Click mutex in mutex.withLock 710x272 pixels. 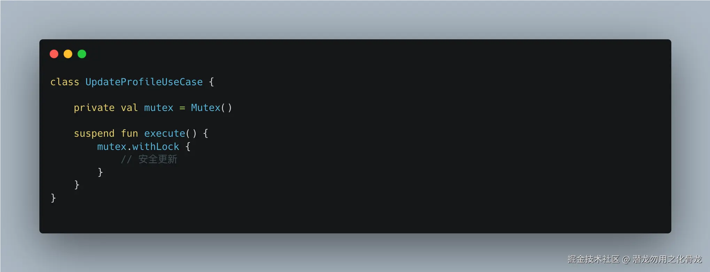[x=111, y=147]
